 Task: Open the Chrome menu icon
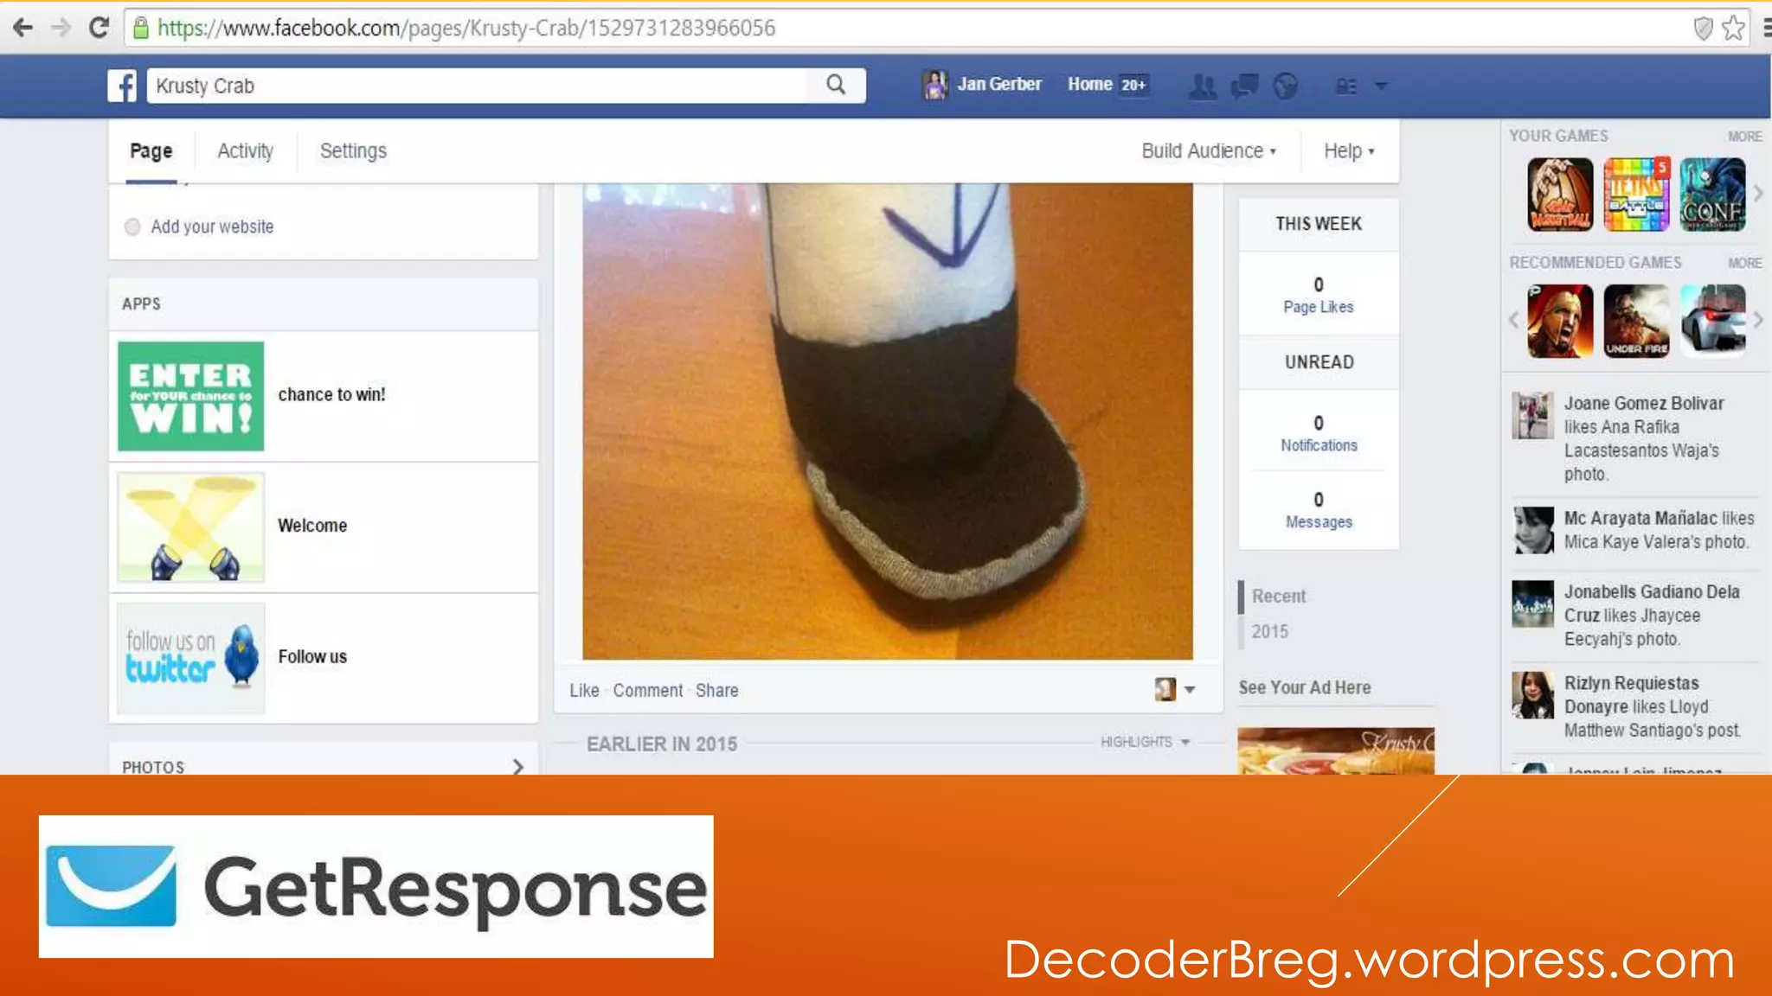tap(1766, 29)
